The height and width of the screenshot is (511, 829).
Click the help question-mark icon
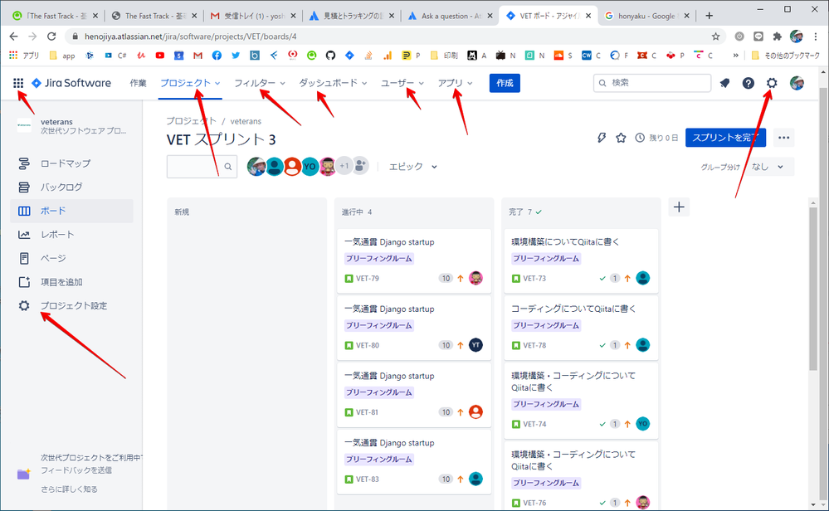(749, 82)
